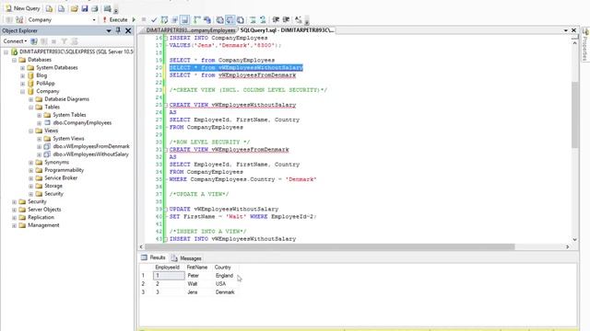Click horizontal scrollbar thumb of query editor
Viewport: 590px width, 331px height.
pyautogui.click(x=330, y=246)
